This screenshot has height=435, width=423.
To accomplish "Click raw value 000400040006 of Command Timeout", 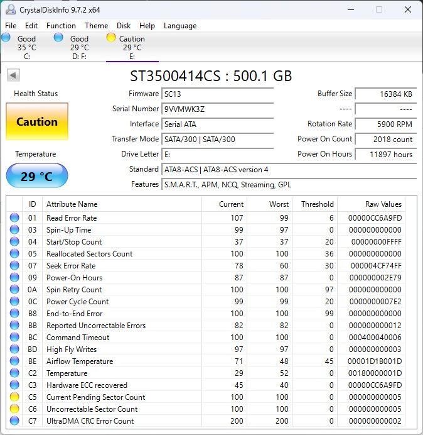I will (x=375, y=338).
